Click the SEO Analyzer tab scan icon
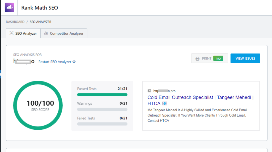The image size is (272, 152). click(x=11, y=33)
